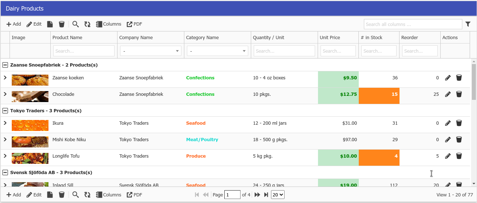The image size is (477, 203).
Task: Click the filter funnel icon beside global search
Action: (468, 24)
